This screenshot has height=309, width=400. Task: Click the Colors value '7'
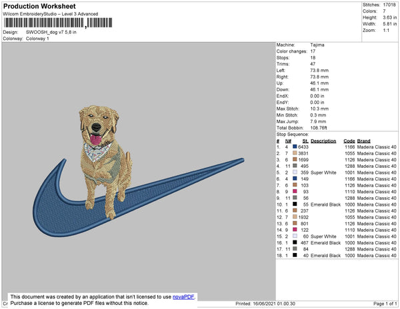tap(384, 11)
